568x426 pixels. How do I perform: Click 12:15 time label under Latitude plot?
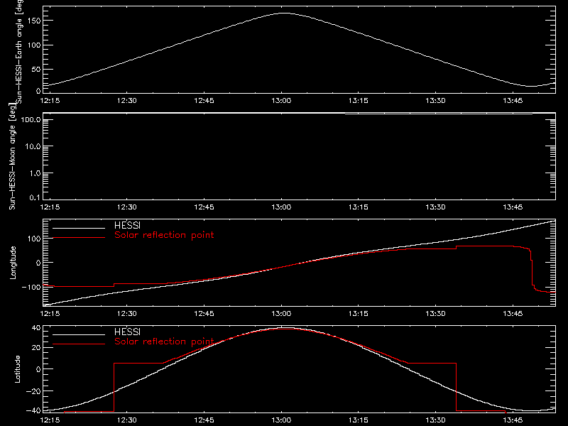point(50,420)
